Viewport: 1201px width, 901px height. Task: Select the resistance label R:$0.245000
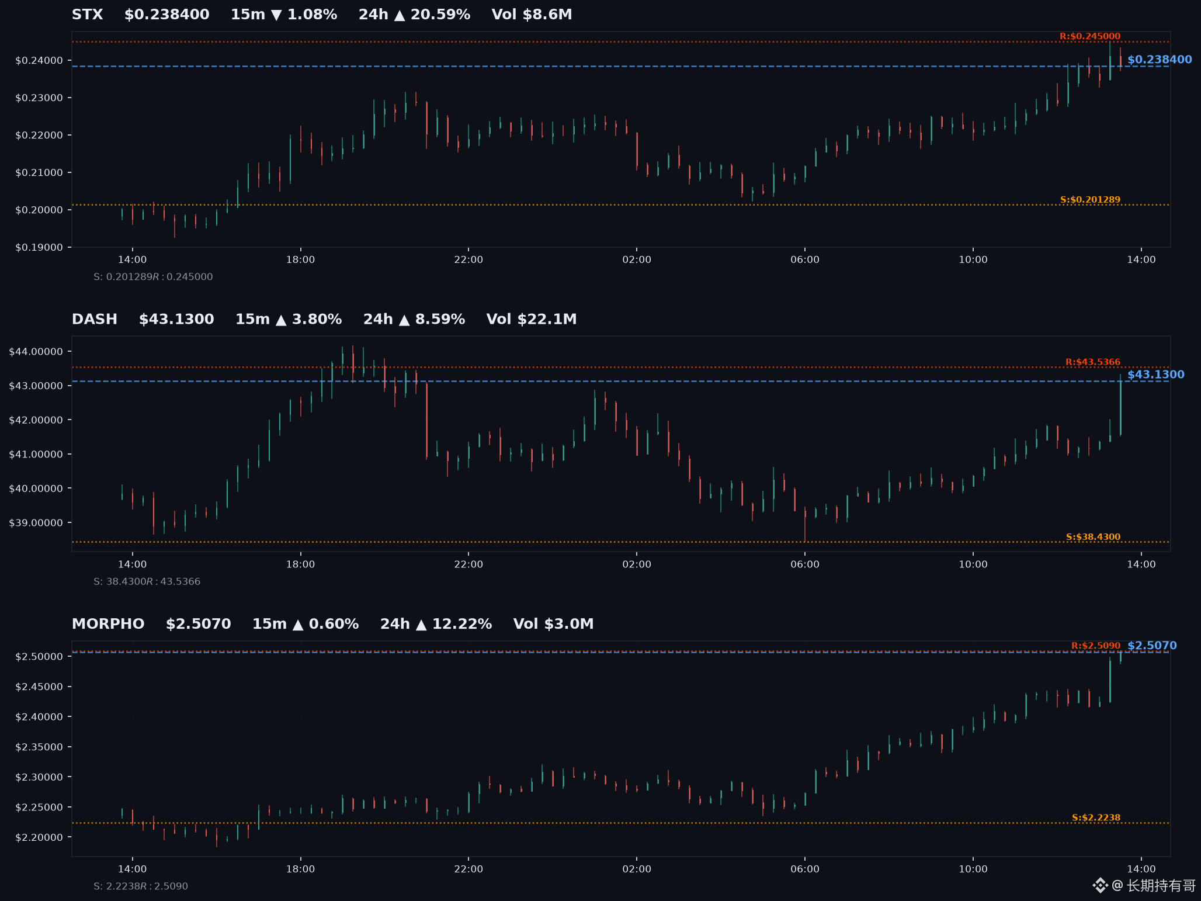point(1090,36)
